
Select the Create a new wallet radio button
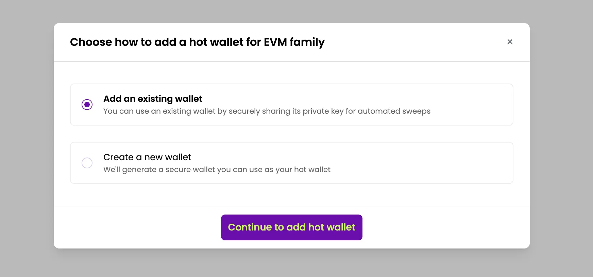point(87,163)
